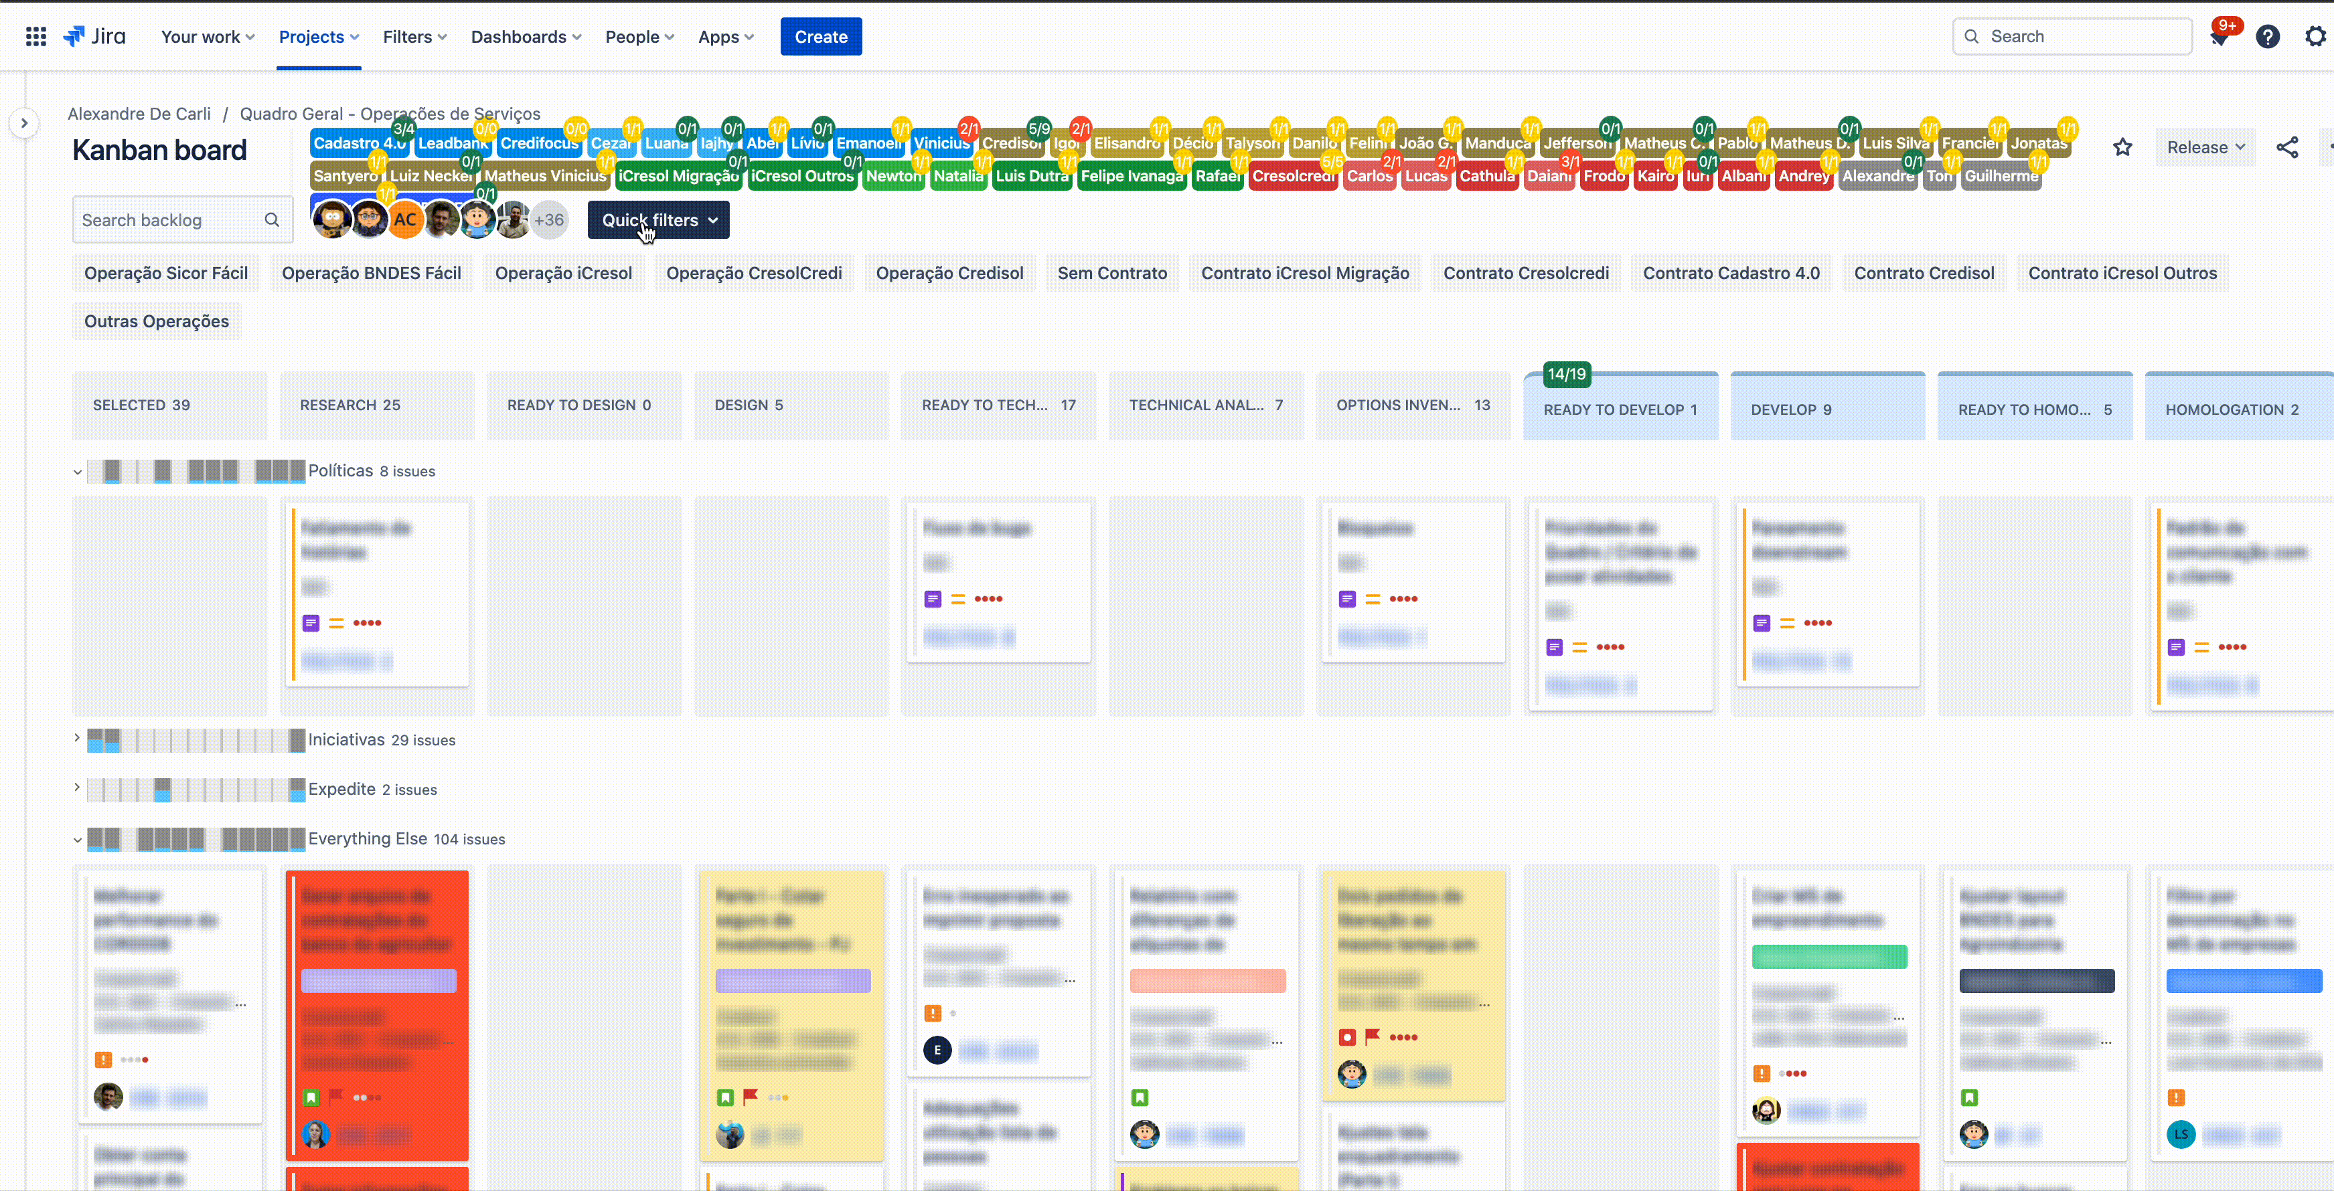2334x1191 pixels.
Task: Open the Release dropdown
Action: (x=2205, y=148)
